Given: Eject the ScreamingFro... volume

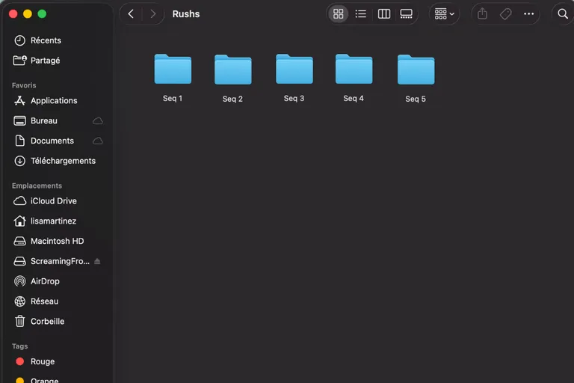Looking at the screenshot, I should coord(97,261).
